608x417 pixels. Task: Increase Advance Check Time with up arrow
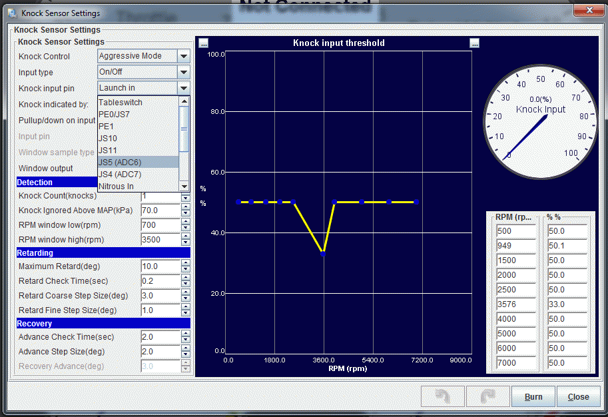coord(186,334)
